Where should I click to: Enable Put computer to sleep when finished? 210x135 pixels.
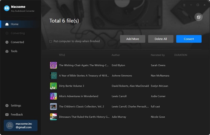pyautogui.click(x=51, y=41)
